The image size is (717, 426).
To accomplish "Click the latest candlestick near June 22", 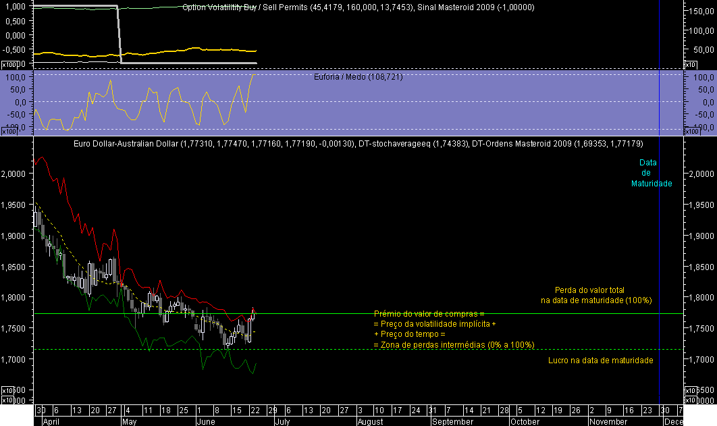I will coord(253,315).
